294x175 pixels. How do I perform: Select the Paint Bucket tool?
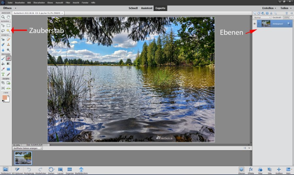coord(3,64)
